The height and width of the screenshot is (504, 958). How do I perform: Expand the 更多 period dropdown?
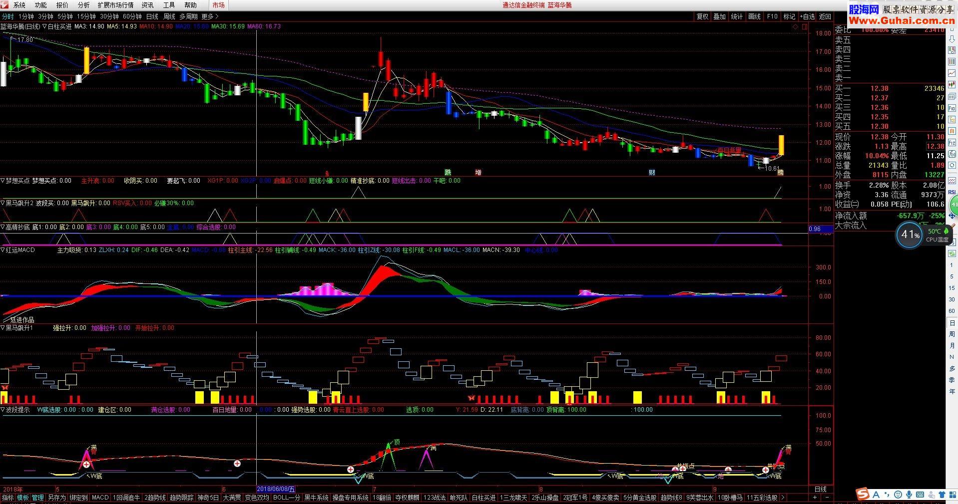(x=210, y=16)
